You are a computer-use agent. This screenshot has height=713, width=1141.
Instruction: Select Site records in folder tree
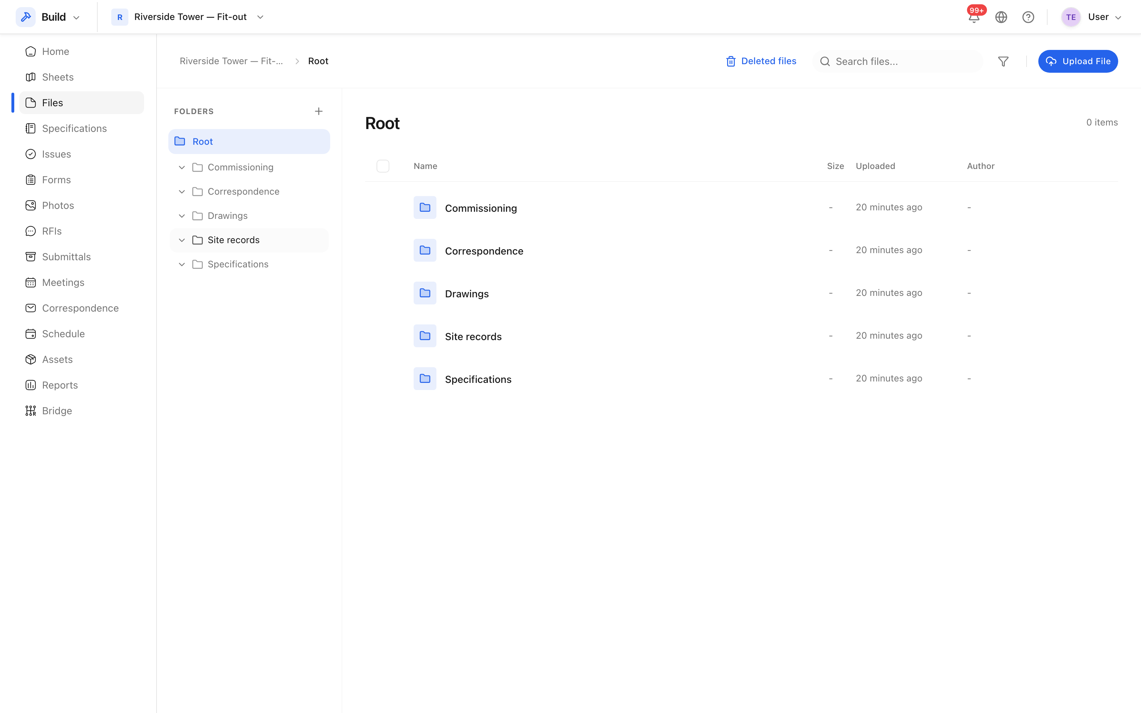pos(249,240)
